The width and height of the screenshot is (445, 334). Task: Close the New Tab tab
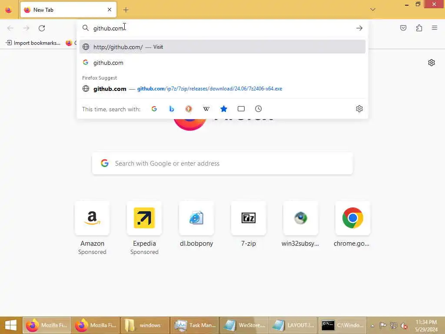click(110, 10)
